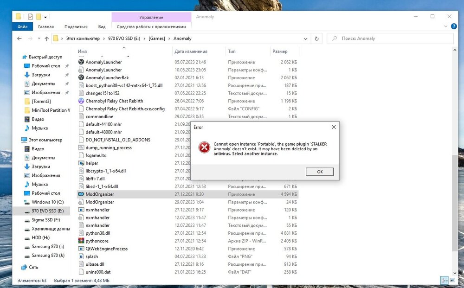Select DO_NOT_INSTALL_OLD_ADDONS file

click(118, 140)
